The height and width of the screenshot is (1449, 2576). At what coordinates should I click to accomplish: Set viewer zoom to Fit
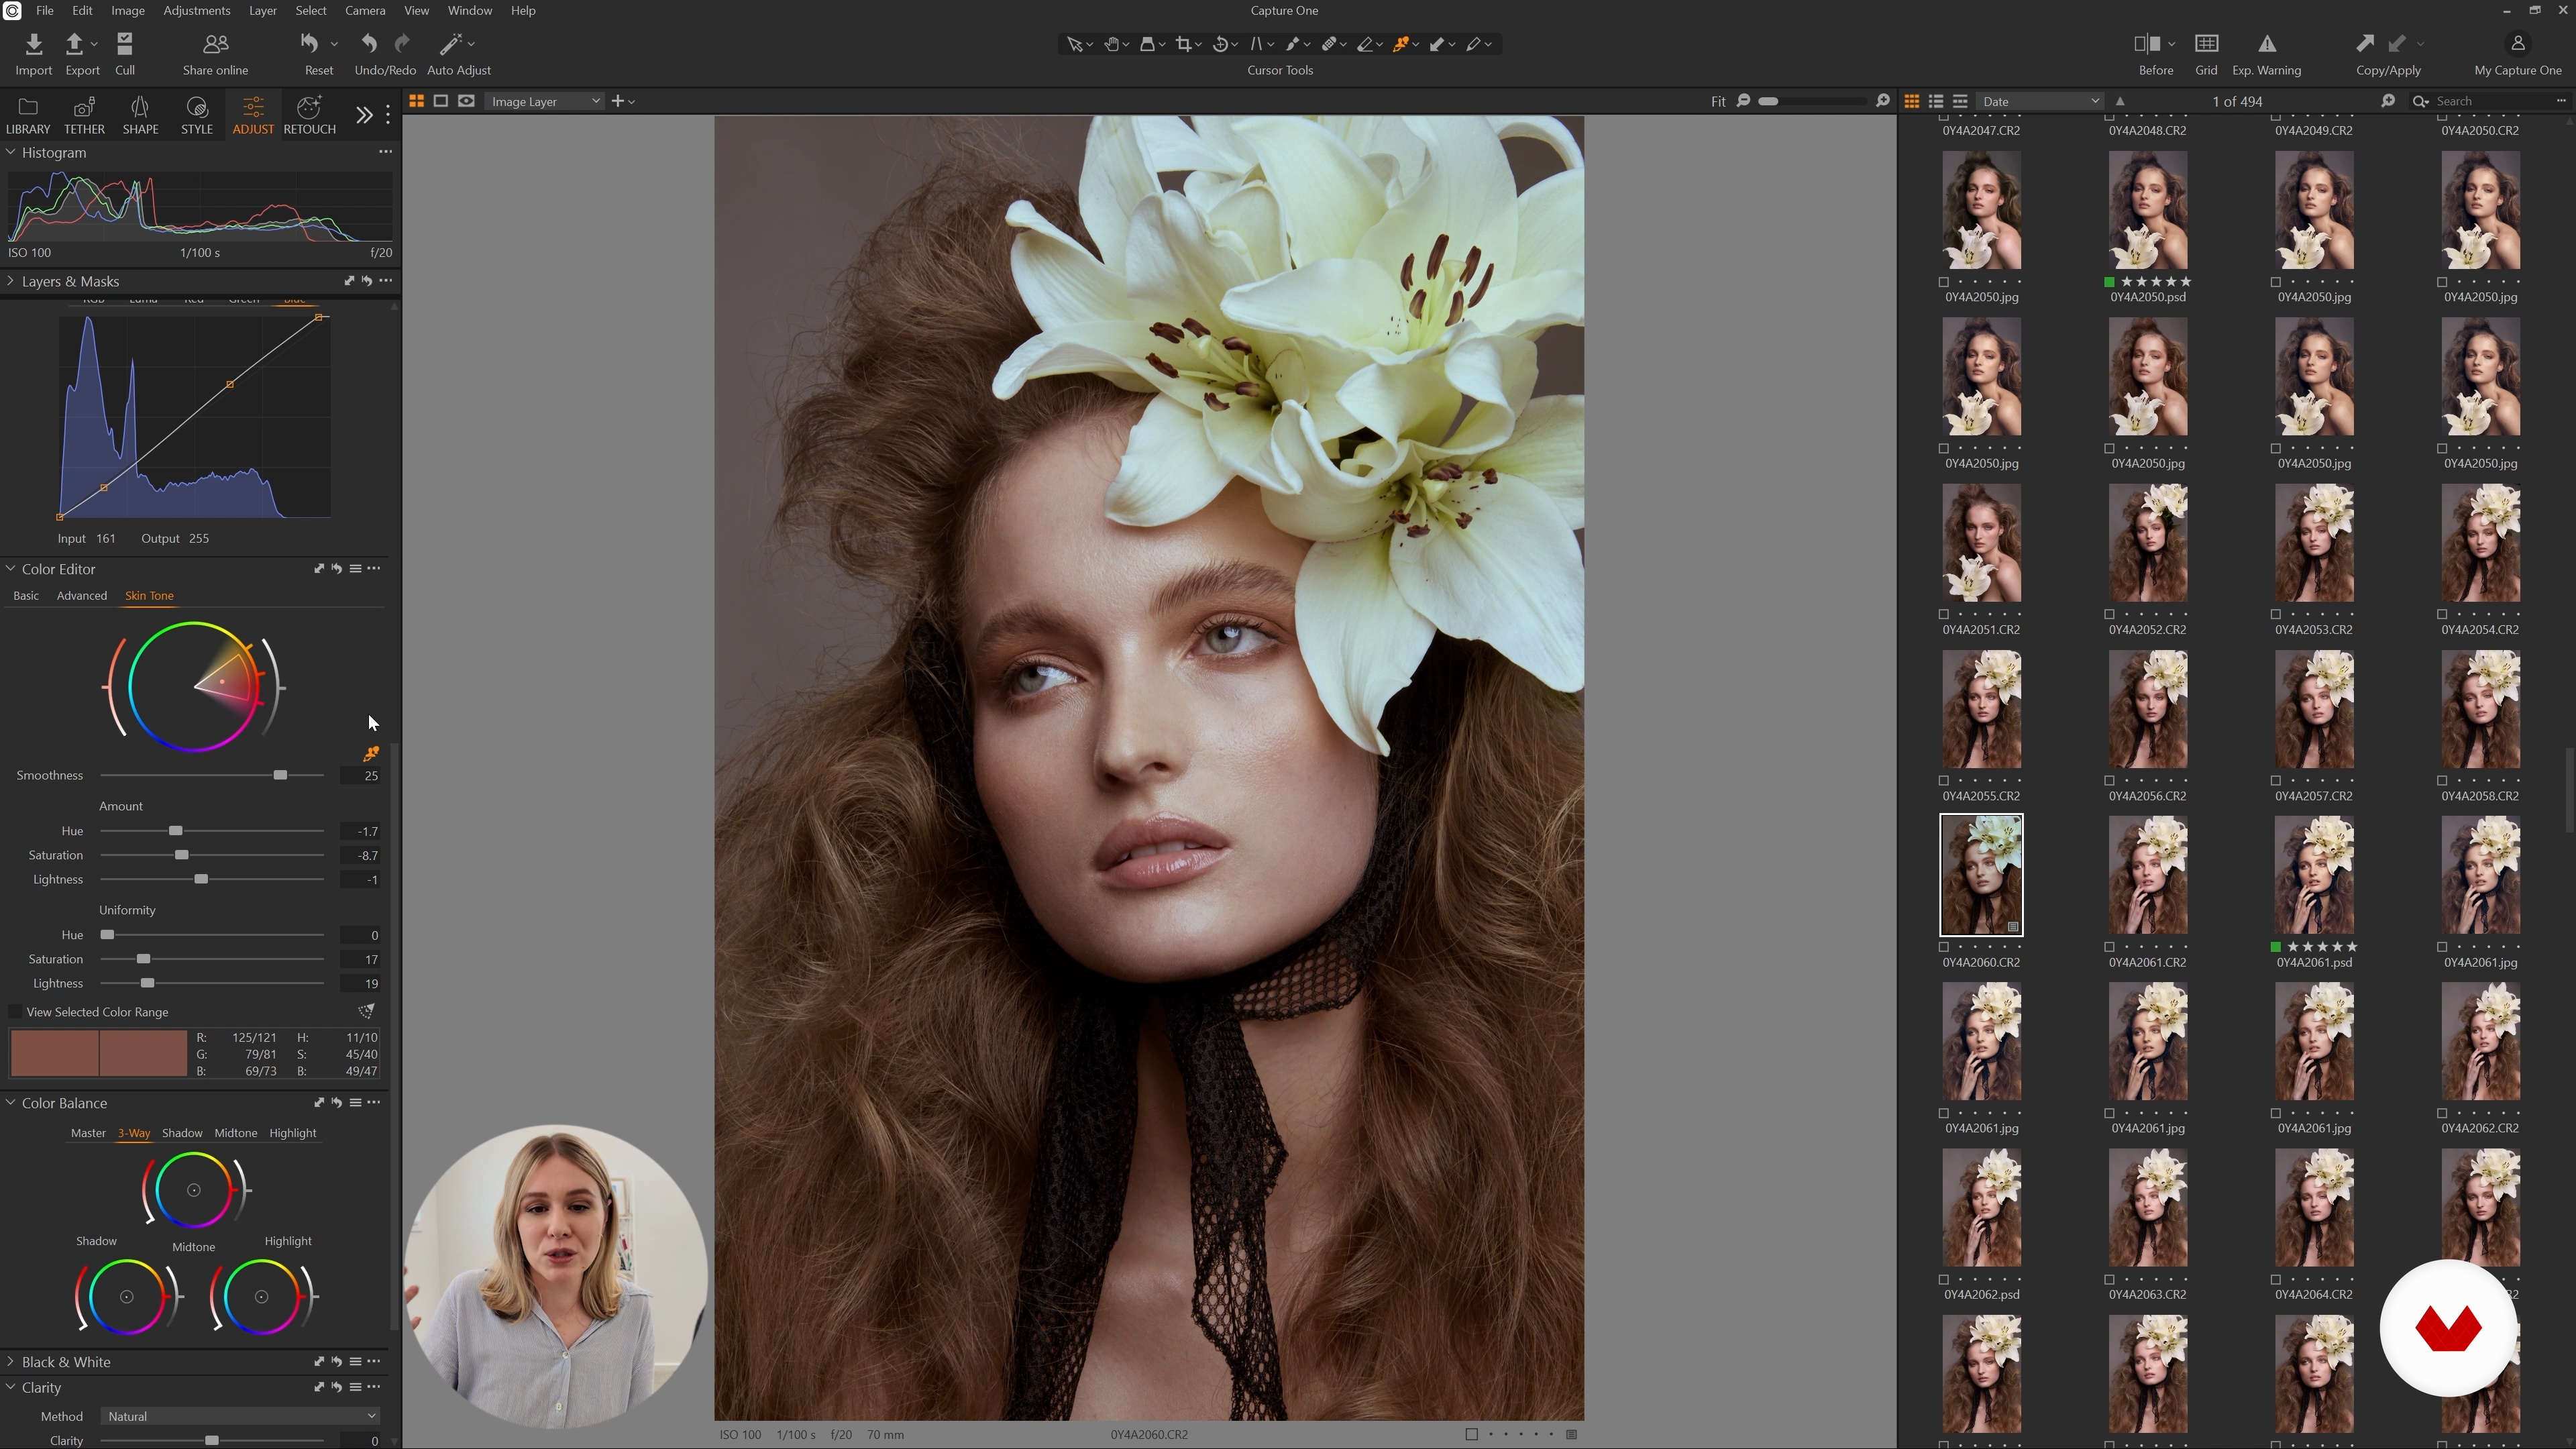pyautogui.click(x=1717, y=101)
